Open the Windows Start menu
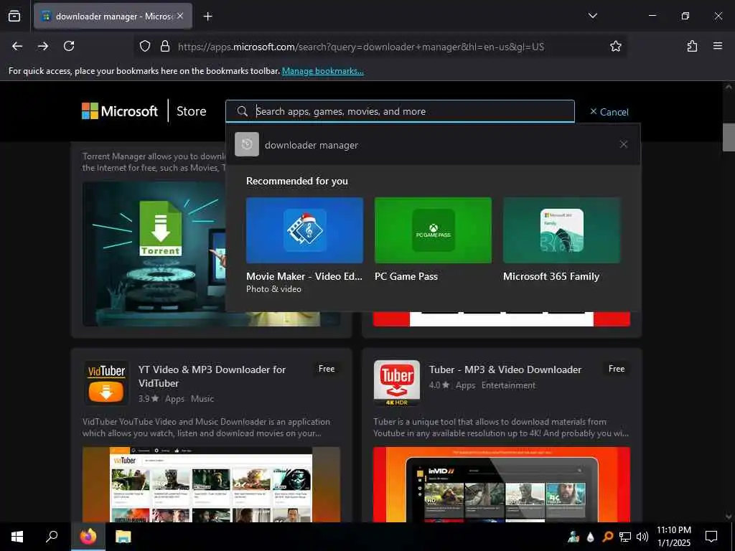The height and width of the screenshot is (551, 735). tap(17, 537)
